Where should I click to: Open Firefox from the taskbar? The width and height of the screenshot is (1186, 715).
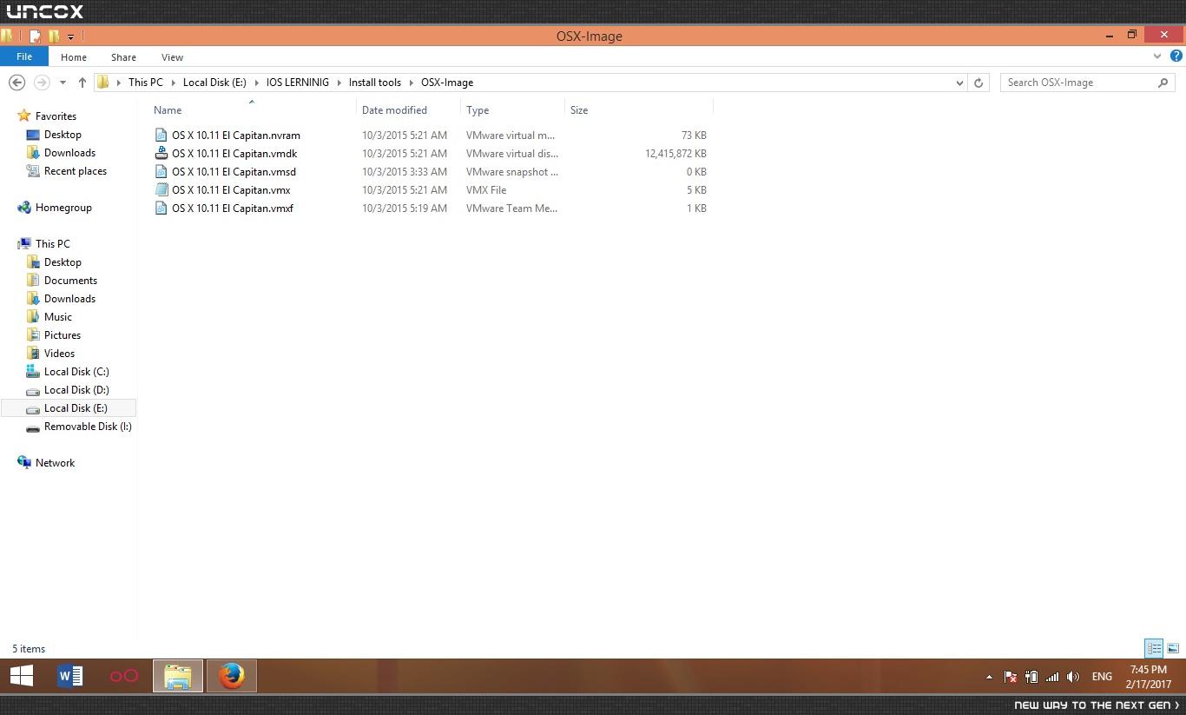[x=232, y=676]
